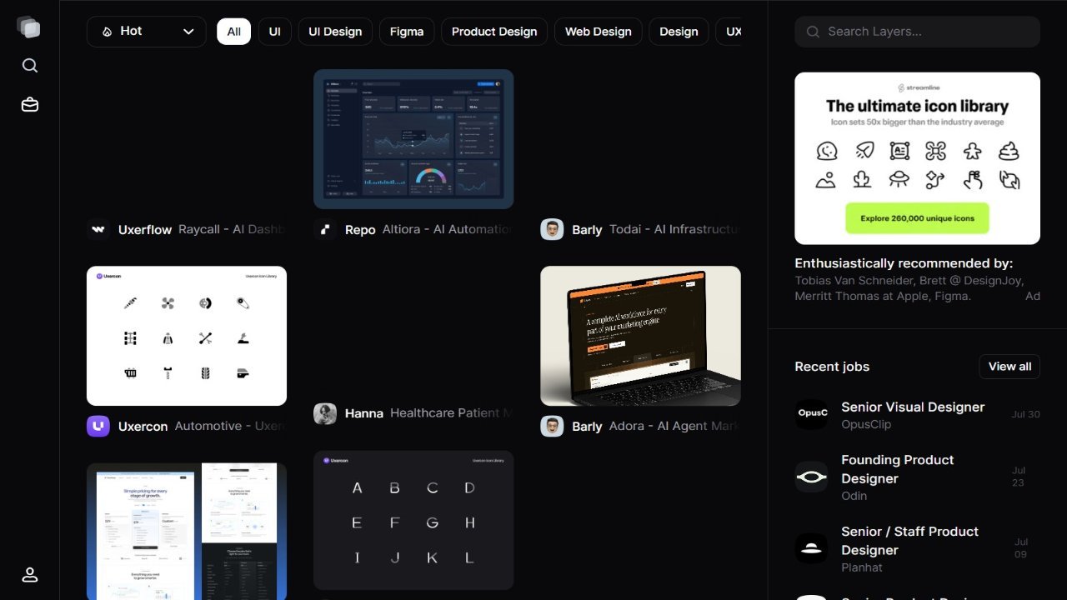The height and width of the screenshot is (600, 1067).
Task: Open the Hot sorting dropdown
Action: 147,32
